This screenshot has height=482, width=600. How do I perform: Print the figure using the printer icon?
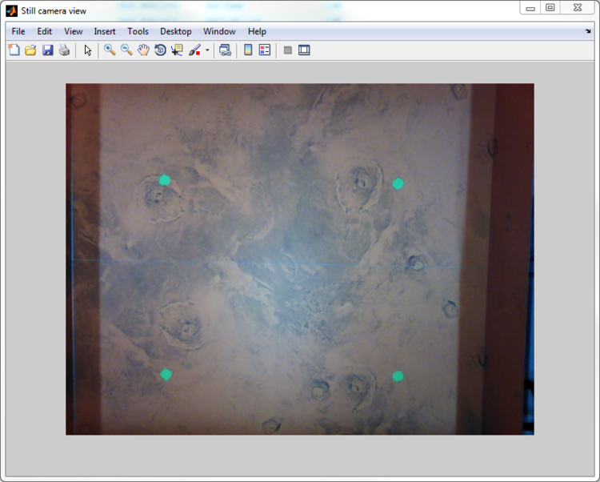click(x=64, y=50)
